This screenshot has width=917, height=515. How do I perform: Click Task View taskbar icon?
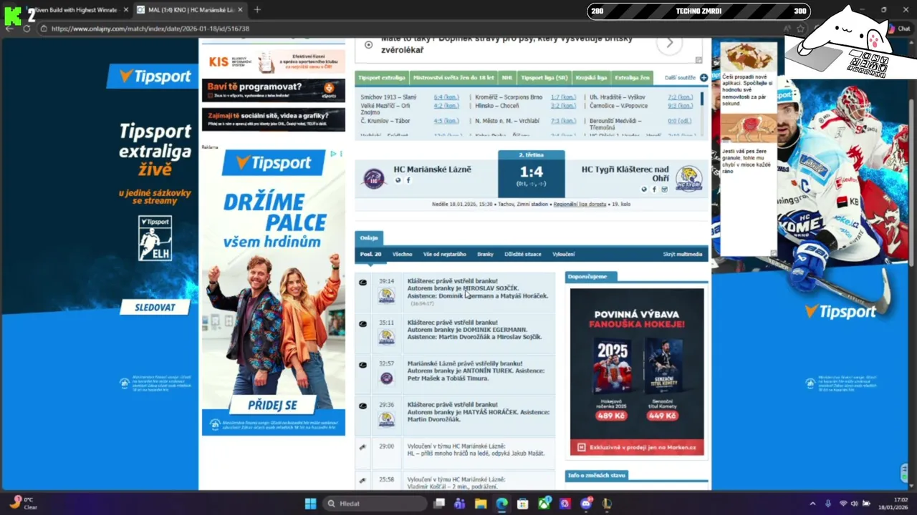(x=439, y=504)
